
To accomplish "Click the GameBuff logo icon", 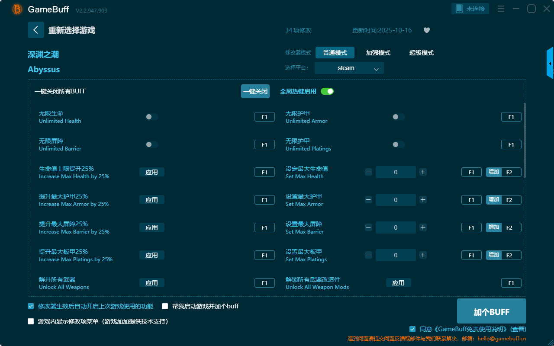I will click(x=17, y=9).
